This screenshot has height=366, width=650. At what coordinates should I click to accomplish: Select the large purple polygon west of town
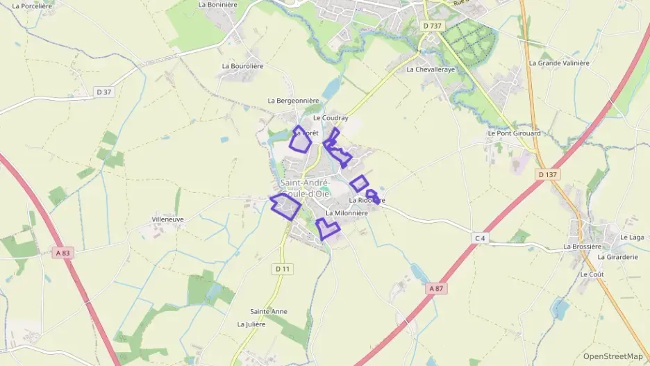pyautogui.click(x=285, y=206)
